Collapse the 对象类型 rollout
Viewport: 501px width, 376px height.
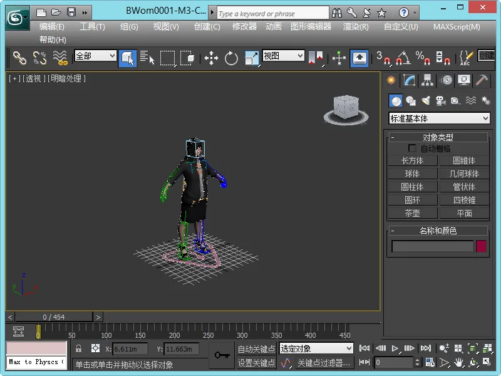coord(437,137)
